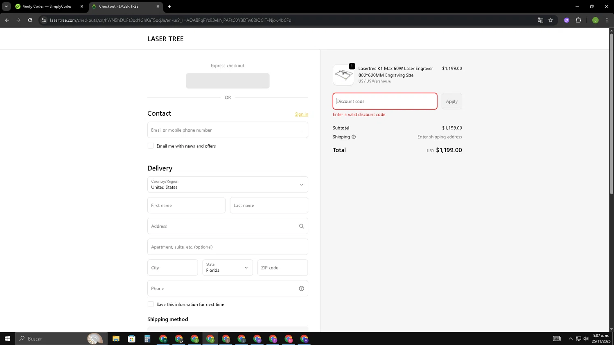Open the volume speaker tray icon
This screenshot has height=345, width=614.
pos(586,338)
